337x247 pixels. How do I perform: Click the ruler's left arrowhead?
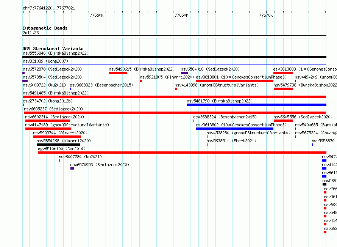23,12
